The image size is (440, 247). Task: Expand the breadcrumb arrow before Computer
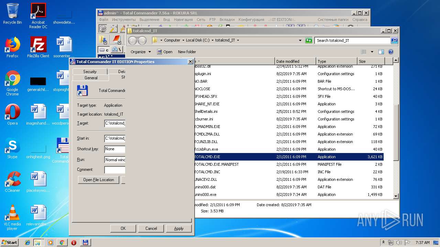[161, 40]
